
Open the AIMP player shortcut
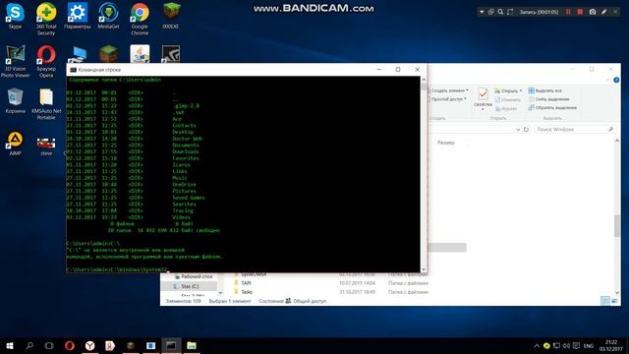15,144
